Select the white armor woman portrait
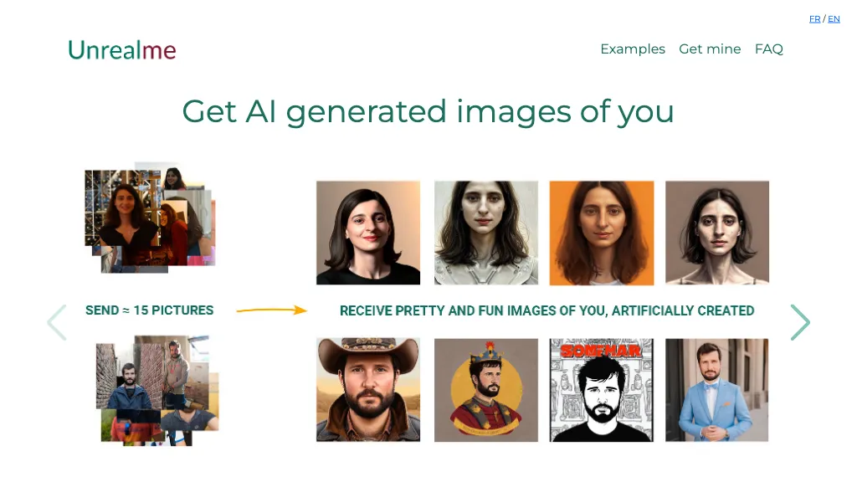The width and height of the screenshot is (857, 482). pos(486,233)
